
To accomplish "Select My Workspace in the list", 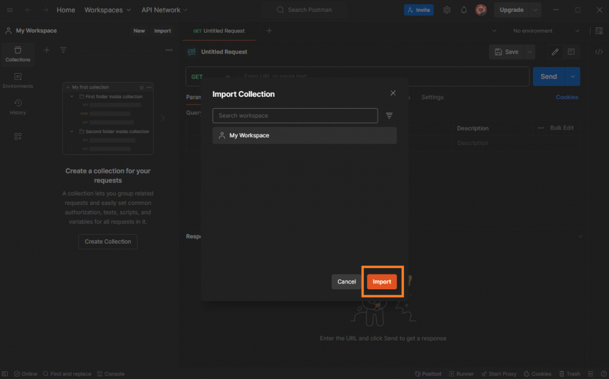I will coord(304,135).
